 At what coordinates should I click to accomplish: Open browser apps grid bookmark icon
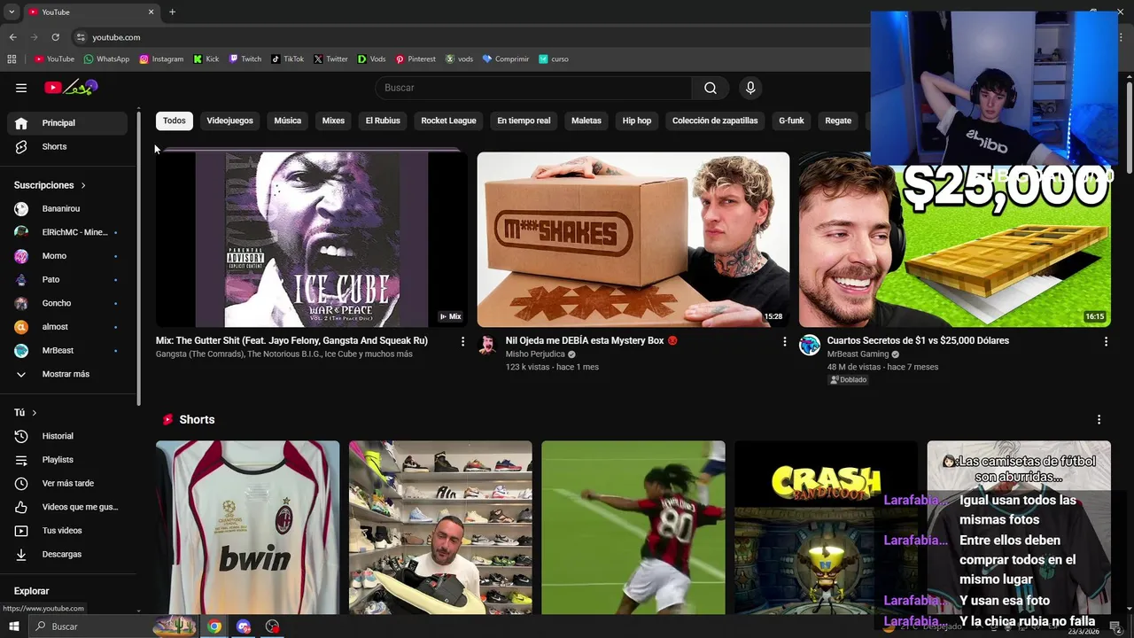(12, 59)
